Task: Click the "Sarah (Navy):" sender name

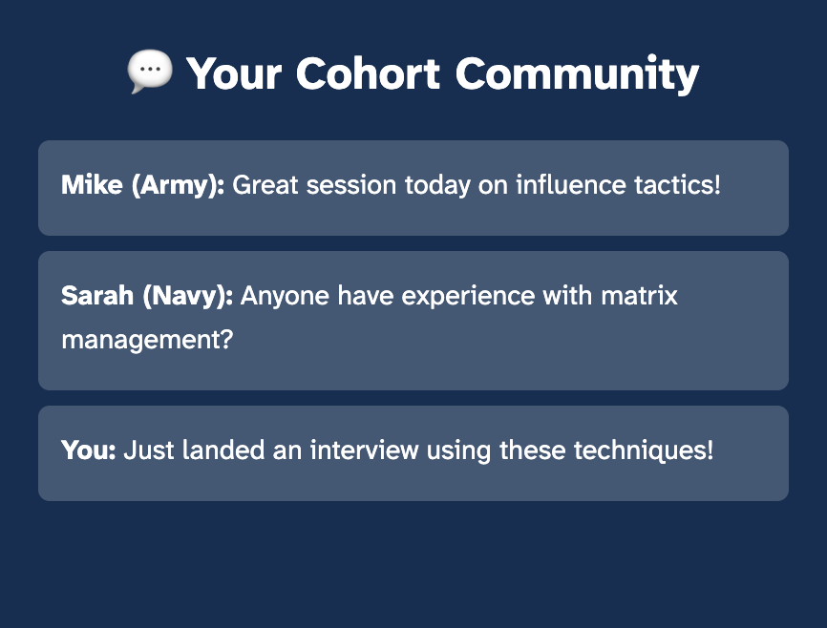Action: click(x=147, y=296)
